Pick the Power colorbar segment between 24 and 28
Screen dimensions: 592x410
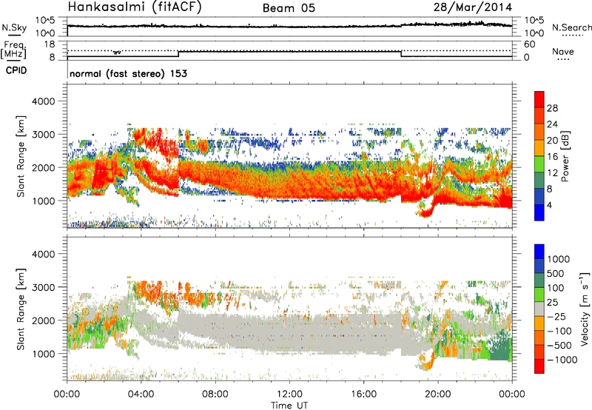tap(539, 115)
